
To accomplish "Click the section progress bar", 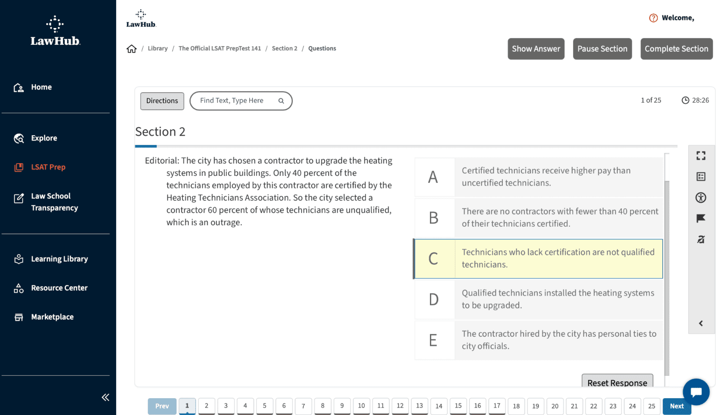I will (x=406, y=146).
